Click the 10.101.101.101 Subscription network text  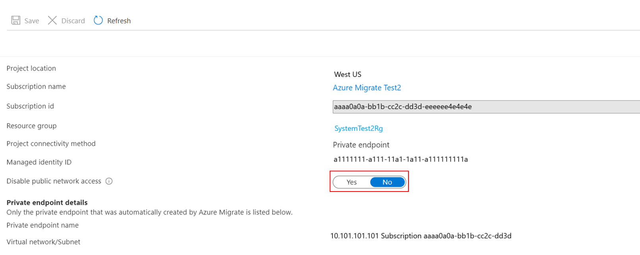coord(421,236)
